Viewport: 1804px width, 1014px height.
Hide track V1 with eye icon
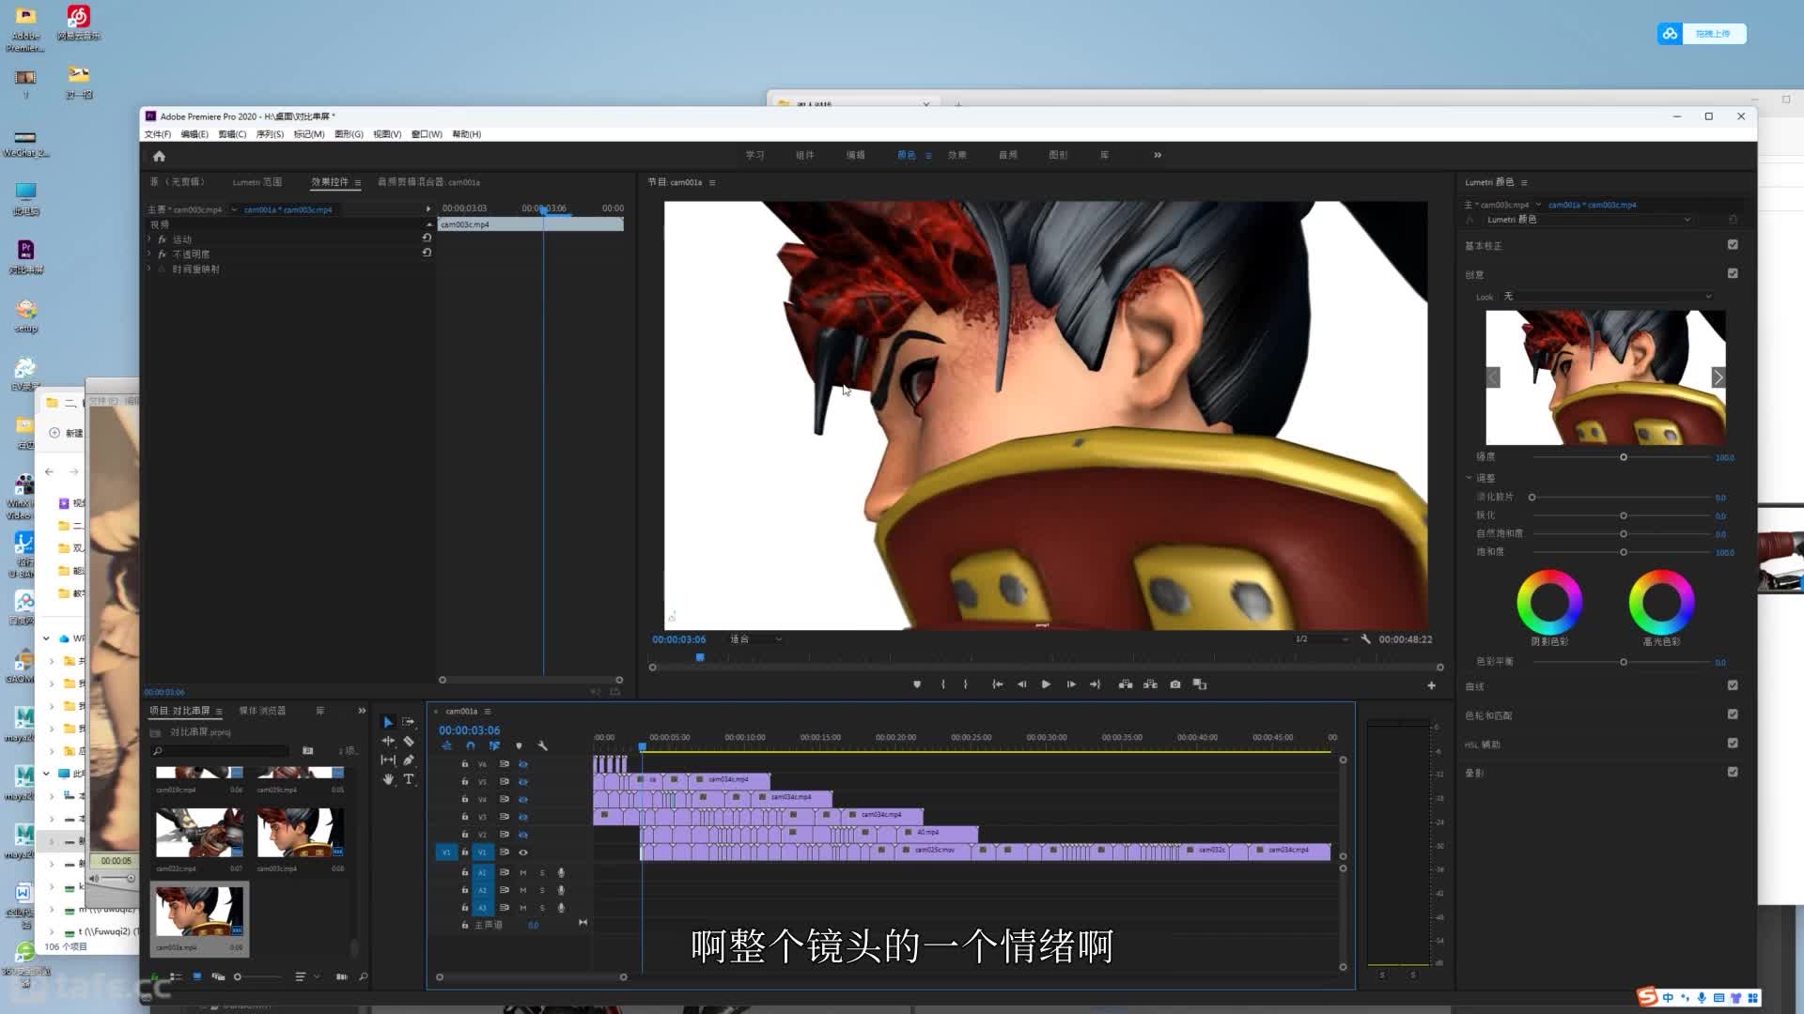coord(523,853)
